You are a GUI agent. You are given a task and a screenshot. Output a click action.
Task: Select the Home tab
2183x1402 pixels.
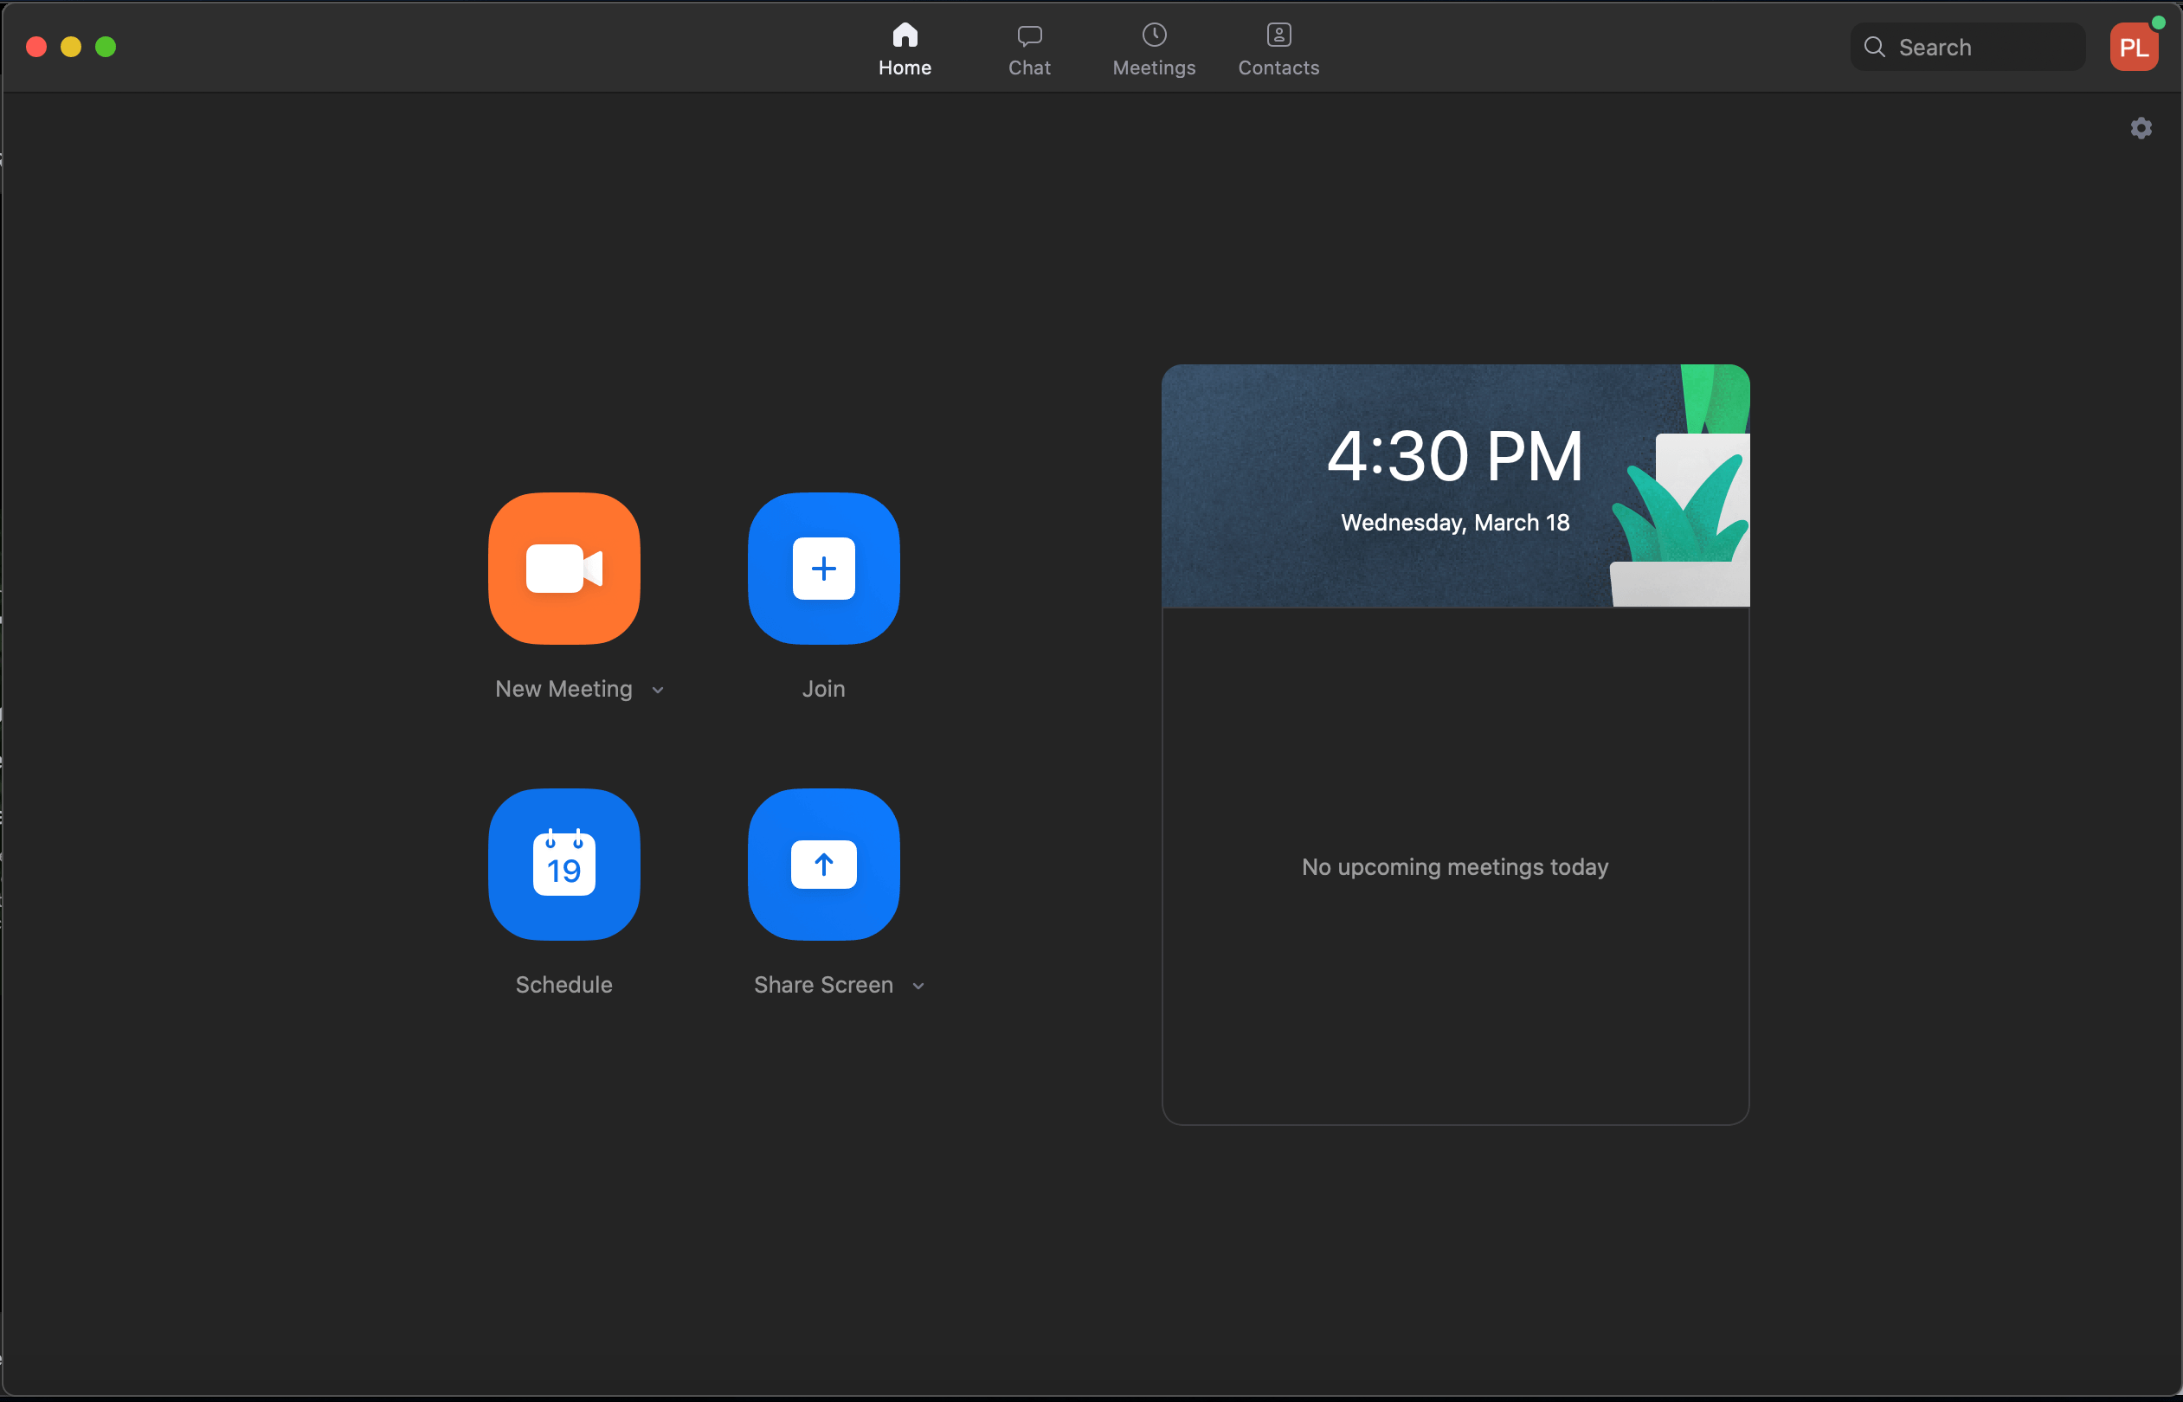904,49
